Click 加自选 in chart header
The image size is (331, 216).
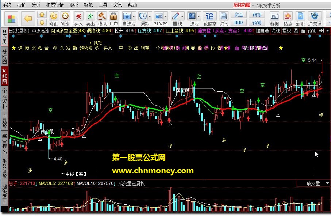(262, 31)
